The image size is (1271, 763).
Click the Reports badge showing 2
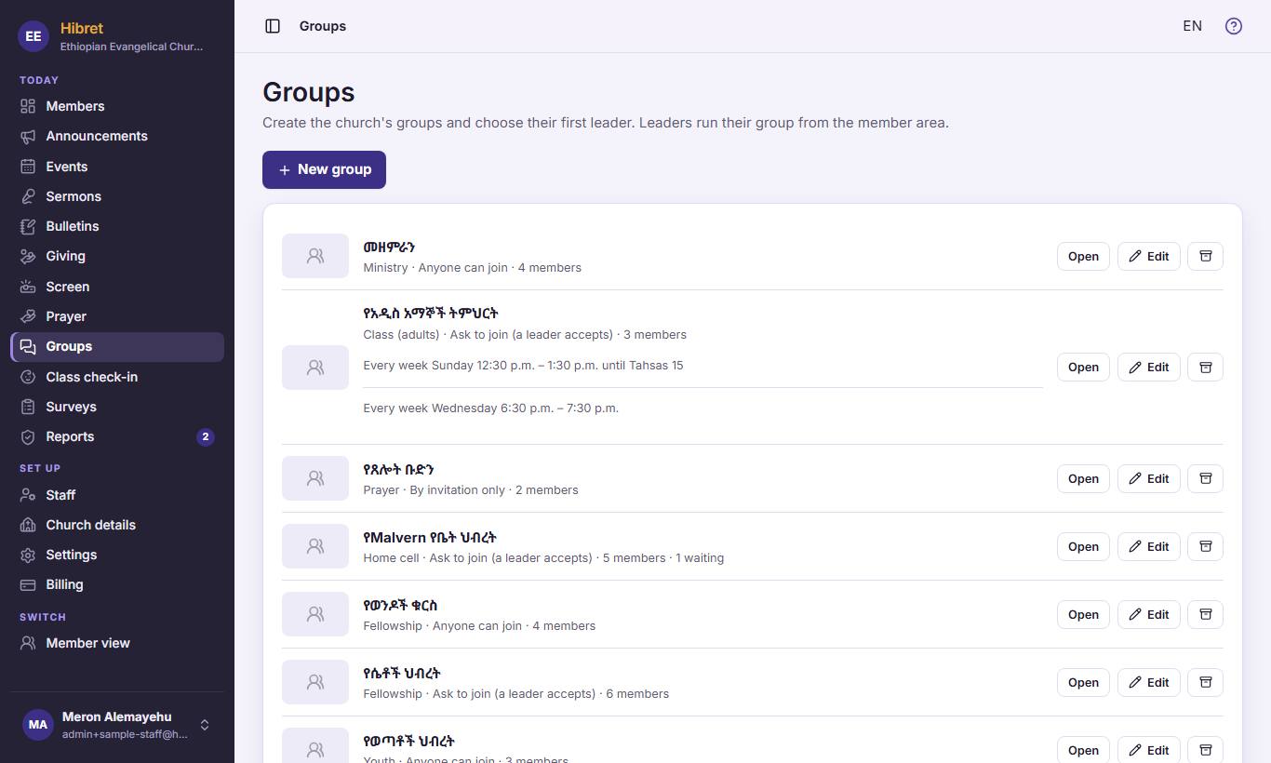[x=206, y=436]
